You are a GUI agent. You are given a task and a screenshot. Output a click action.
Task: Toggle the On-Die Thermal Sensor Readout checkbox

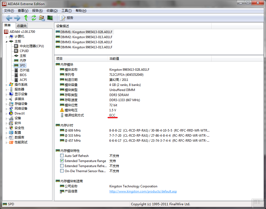62,171
